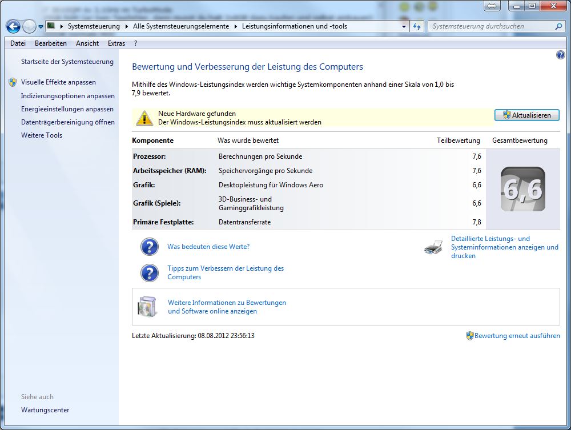Expand the arrow before Systemsteuerung breadcrumb

coord(61,26)
